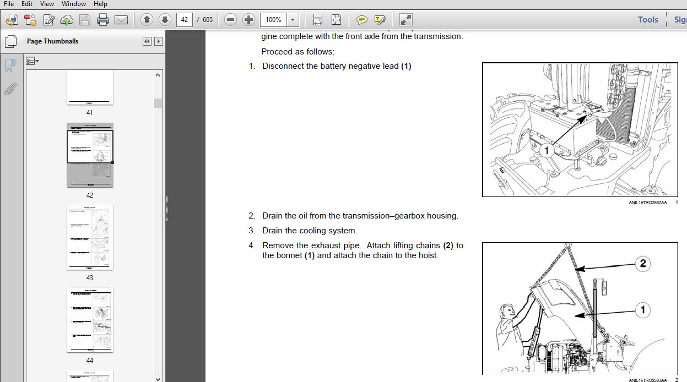Click the 'Page Thumbnails' panel title
The height and width of the screenshot is (382, 687).
(x=52, y=41)
